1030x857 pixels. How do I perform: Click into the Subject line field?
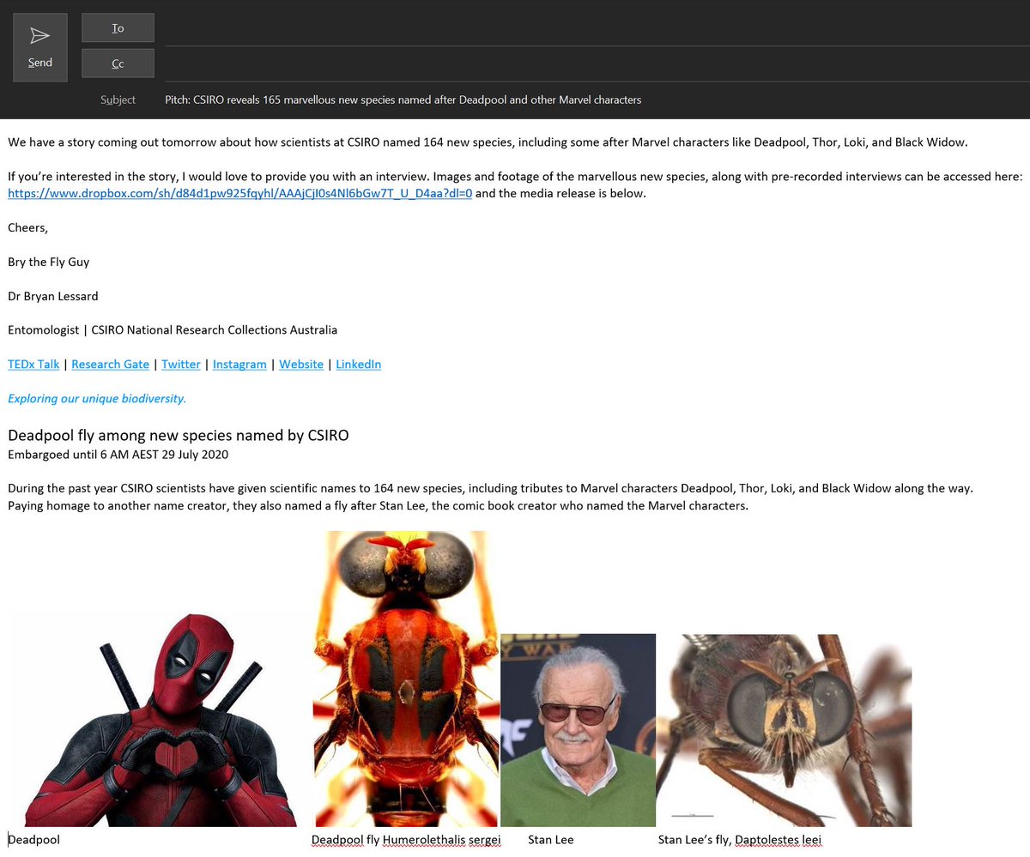[x=597, y=100]
